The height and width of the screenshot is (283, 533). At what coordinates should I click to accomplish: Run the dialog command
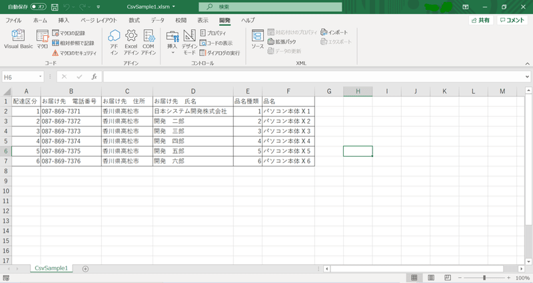(220, 53)
